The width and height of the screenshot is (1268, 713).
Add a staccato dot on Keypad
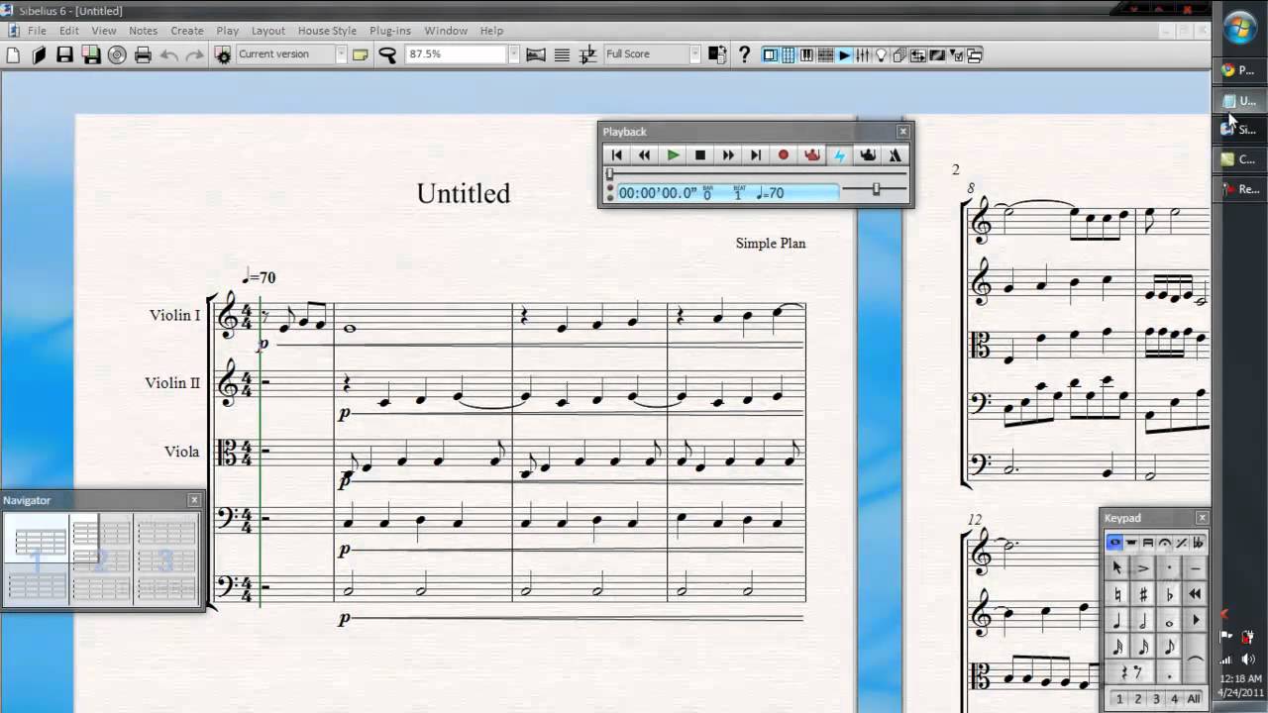1169,568
